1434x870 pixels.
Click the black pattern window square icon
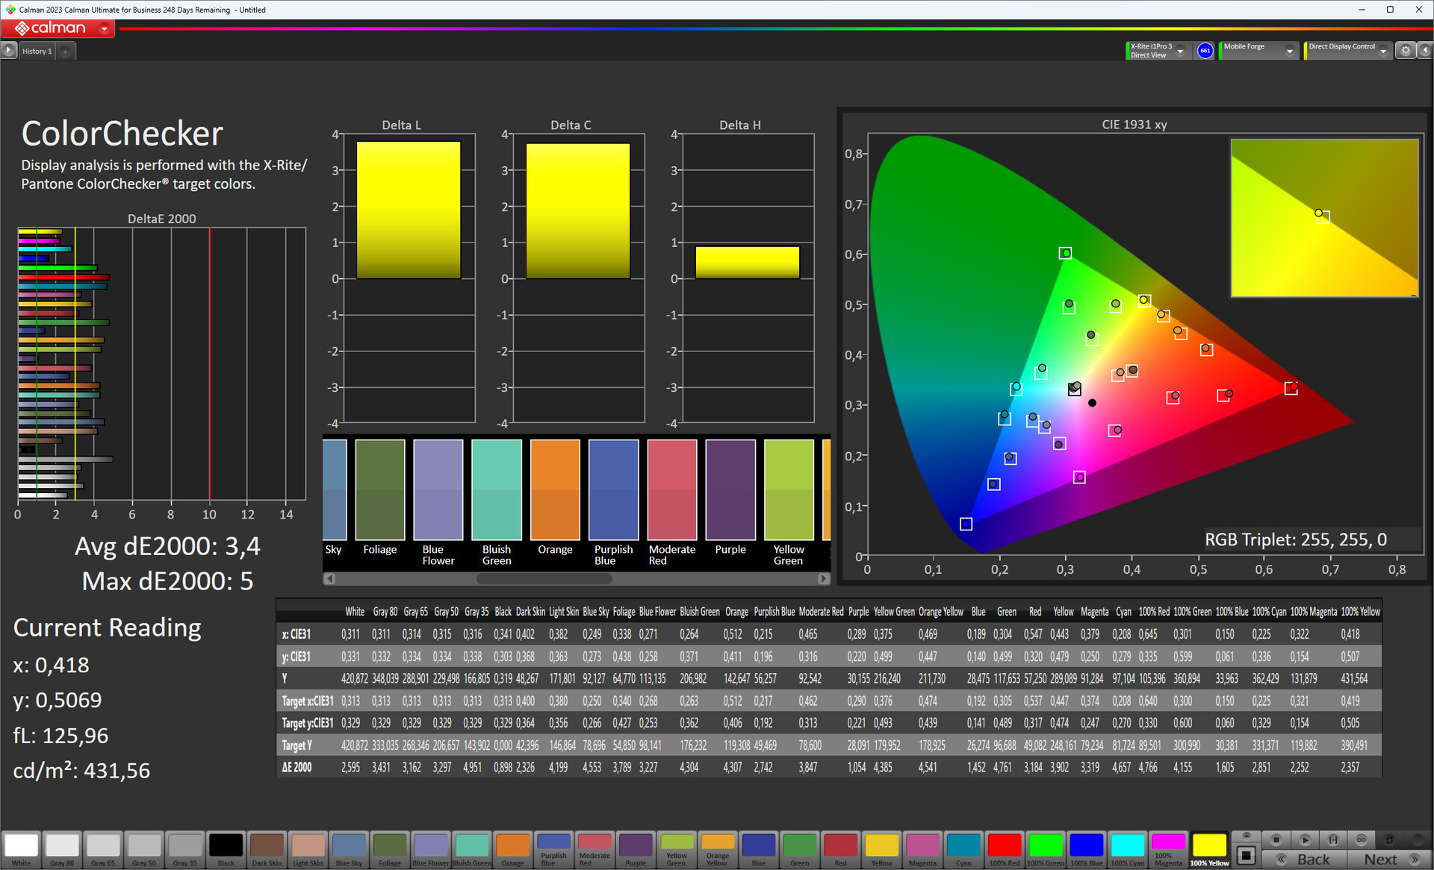(1246, 855)
